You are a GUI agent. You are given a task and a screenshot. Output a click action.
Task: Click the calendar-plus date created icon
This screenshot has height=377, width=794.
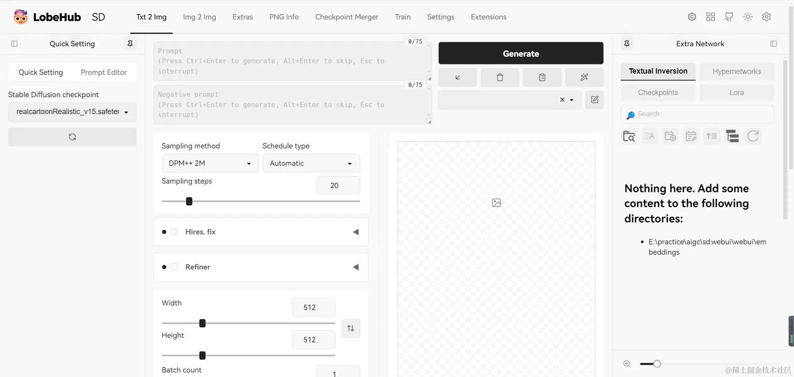coord(670,136)
